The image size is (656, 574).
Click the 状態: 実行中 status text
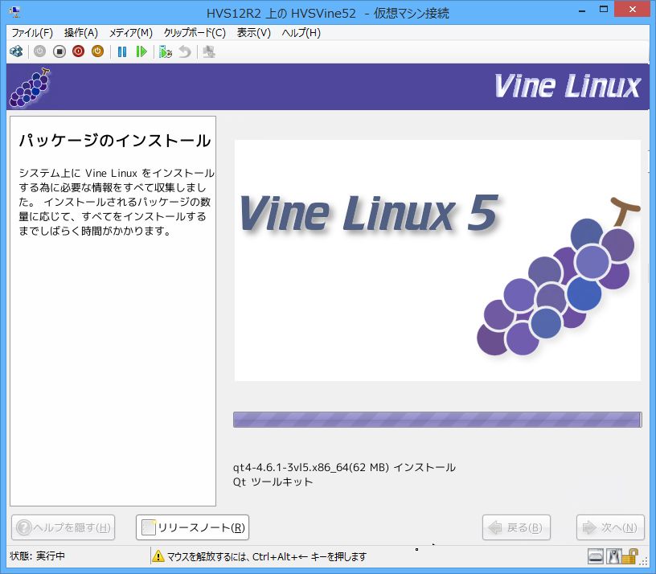(x=37, y=556)
